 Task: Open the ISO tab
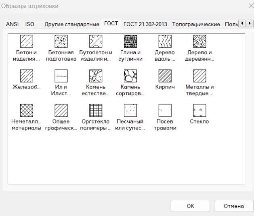coord(30,24)
